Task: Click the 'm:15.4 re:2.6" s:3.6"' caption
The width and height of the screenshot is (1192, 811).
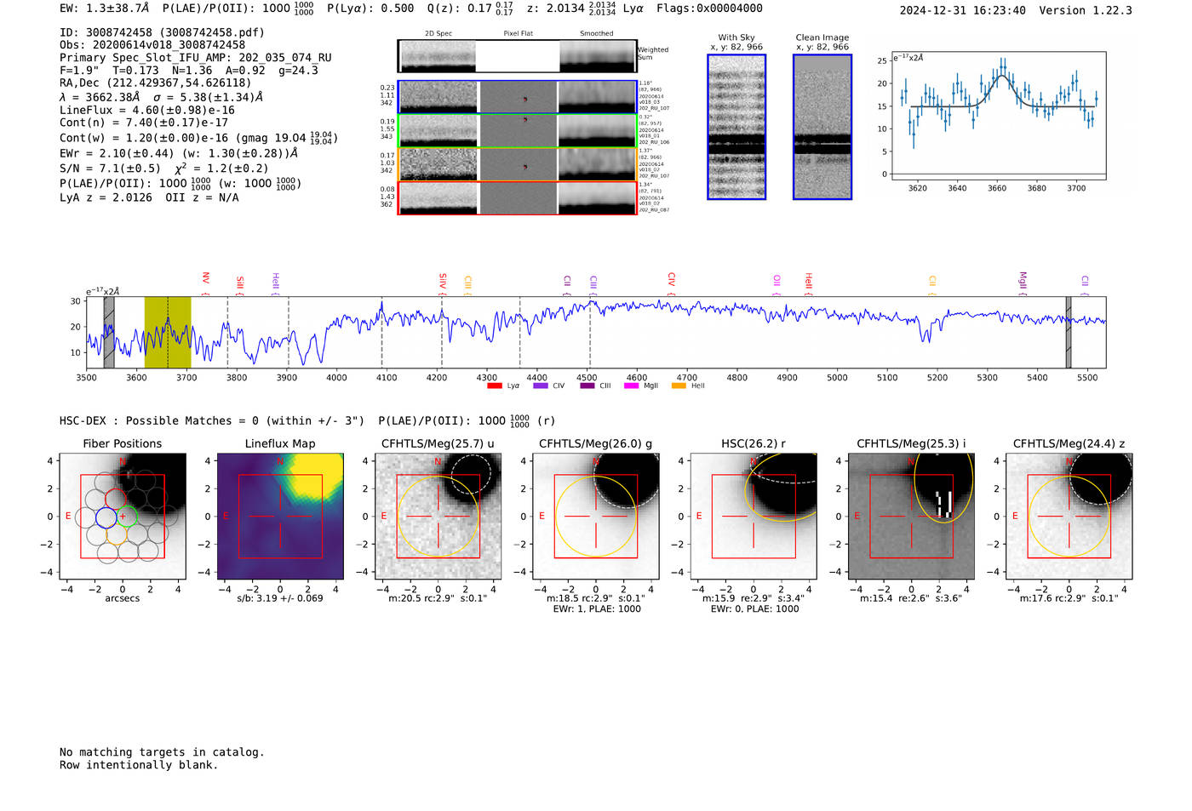Action: pyautogui.click(x=911, y=598)
